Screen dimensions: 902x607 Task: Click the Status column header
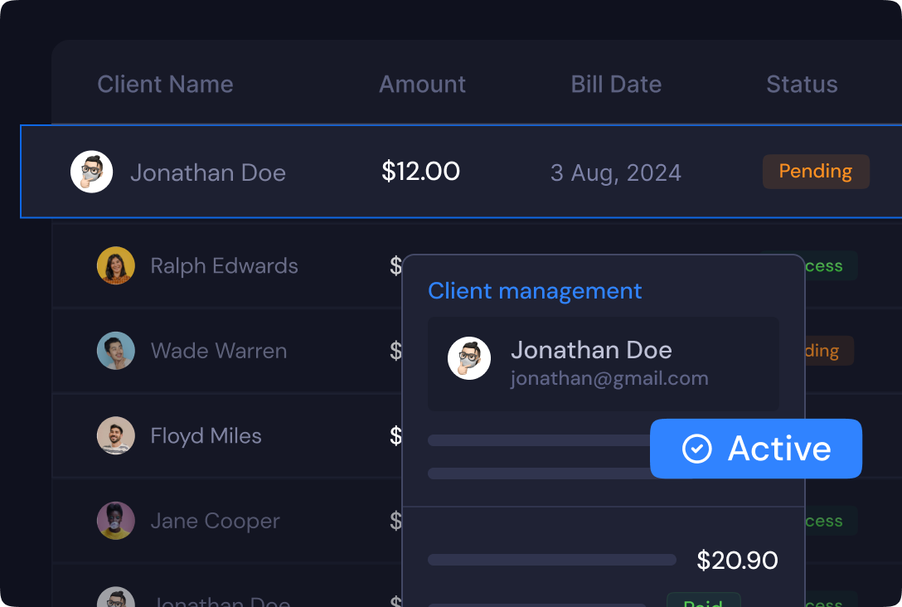coord(802,85)
